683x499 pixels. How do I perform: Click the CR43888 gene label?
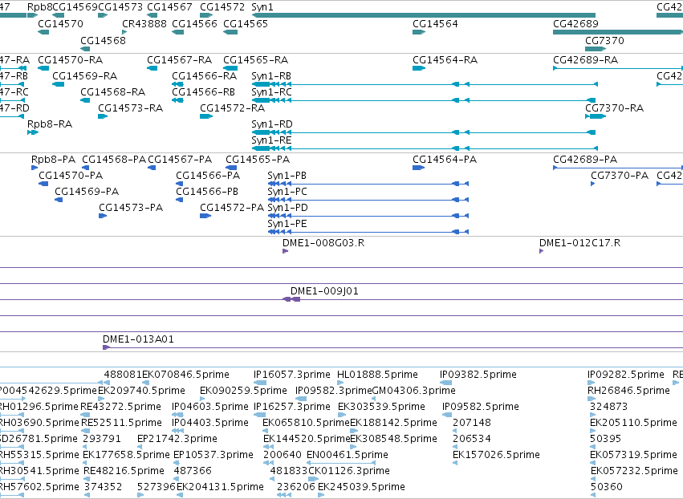point(144,23)
